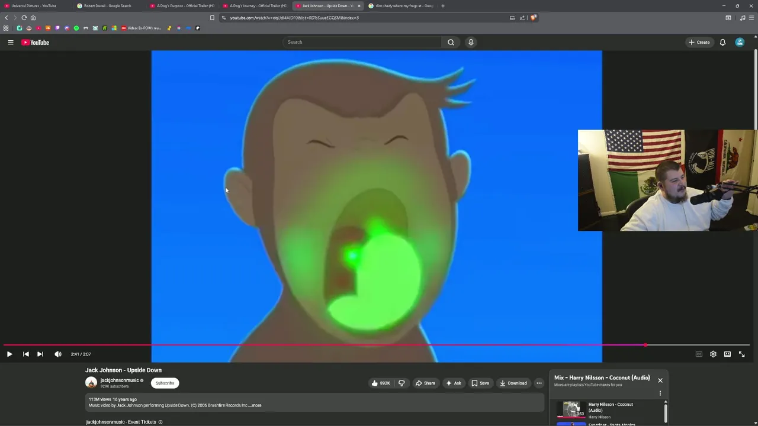Open the Microsoft bookmark icon

click(114, 28)
